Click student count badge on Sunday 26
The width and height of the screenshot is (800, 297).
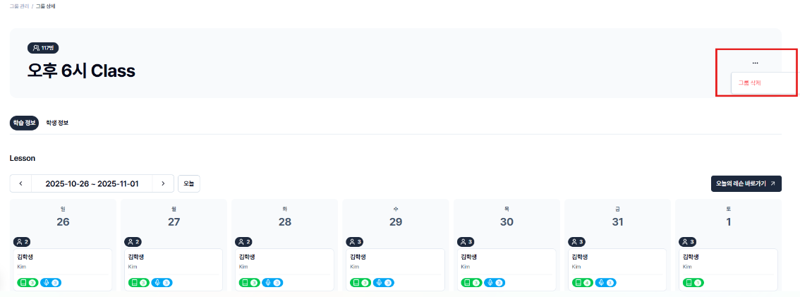pyautogui.click(x=23, y=241)
